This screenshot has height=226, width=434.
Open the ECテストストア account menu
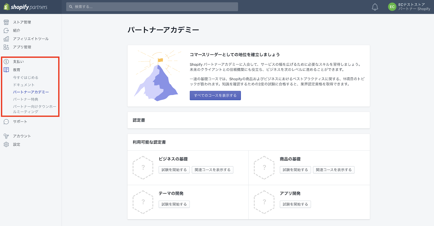[x=414, y=7]
